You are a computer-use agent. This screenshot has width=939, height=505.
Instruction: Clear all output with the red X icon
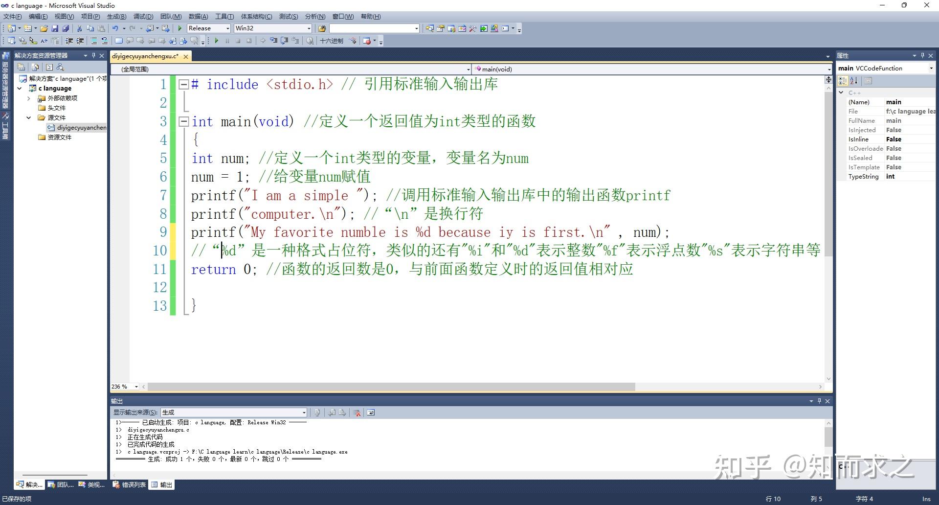357,413
